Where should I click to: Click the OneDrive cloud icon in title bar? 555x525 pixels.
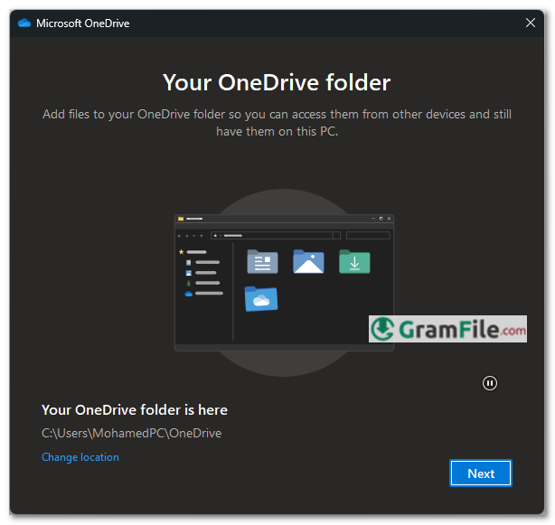24,23
